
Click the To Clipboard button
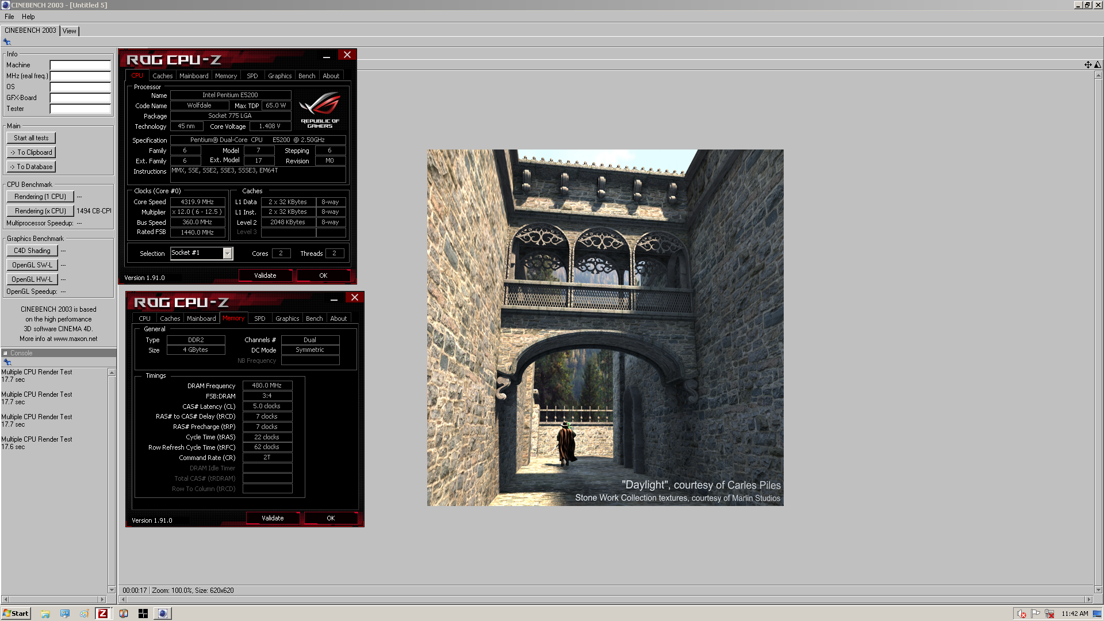[31, 152]
